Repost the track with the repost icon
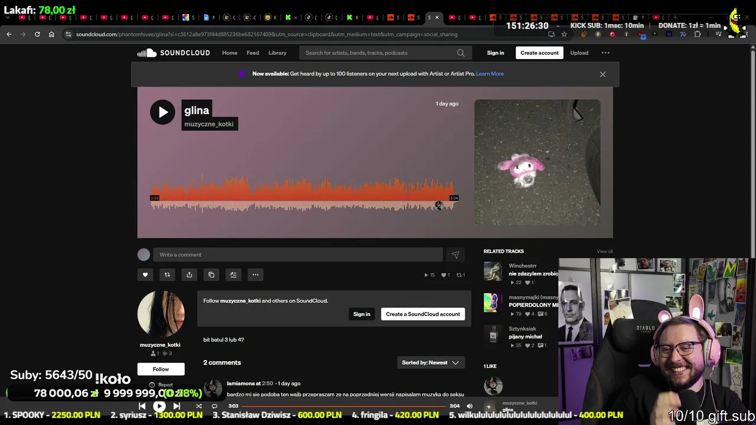The height and width of the screenshot is (425, 756). (x=167, y=274)
